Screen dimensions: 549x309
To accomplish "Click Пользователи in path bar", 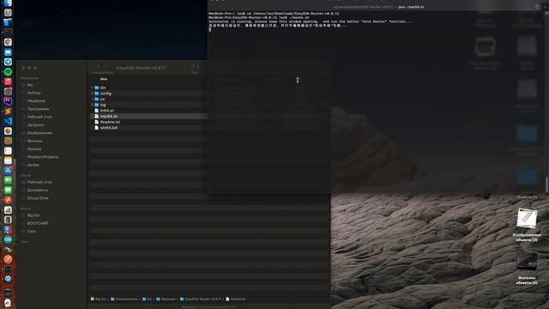I will (124, 299).
